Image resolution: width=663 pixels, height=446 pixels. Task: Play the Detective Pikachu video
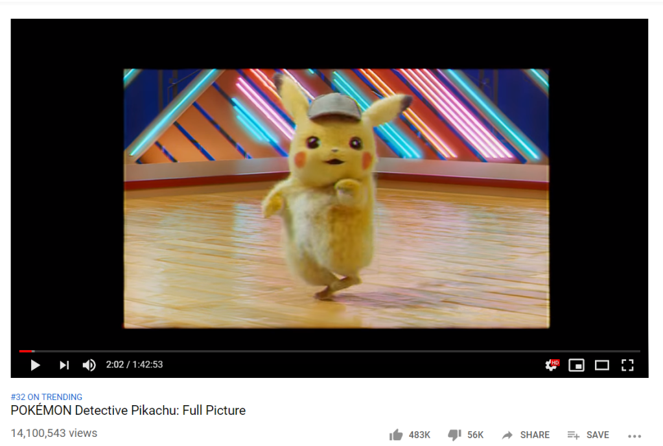36,365
